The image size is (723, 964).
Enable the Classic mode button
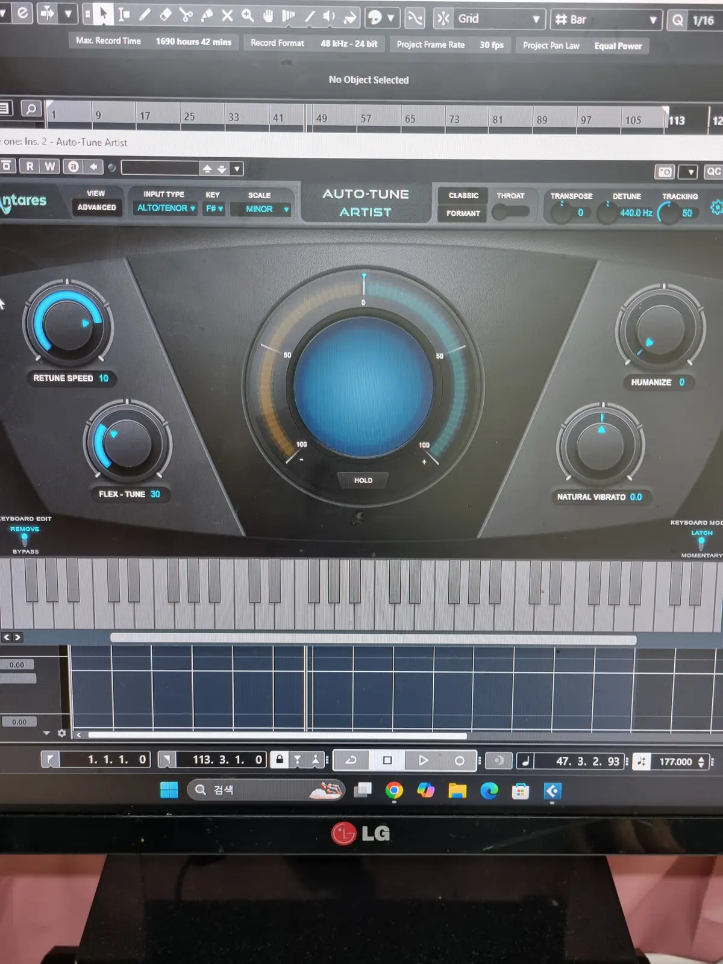[x=463, y=196]
